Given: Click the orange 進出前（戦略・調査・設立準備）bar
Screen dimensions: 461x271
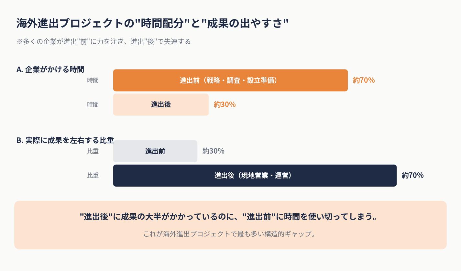Looking at the screenshot, I should (230, 80).
